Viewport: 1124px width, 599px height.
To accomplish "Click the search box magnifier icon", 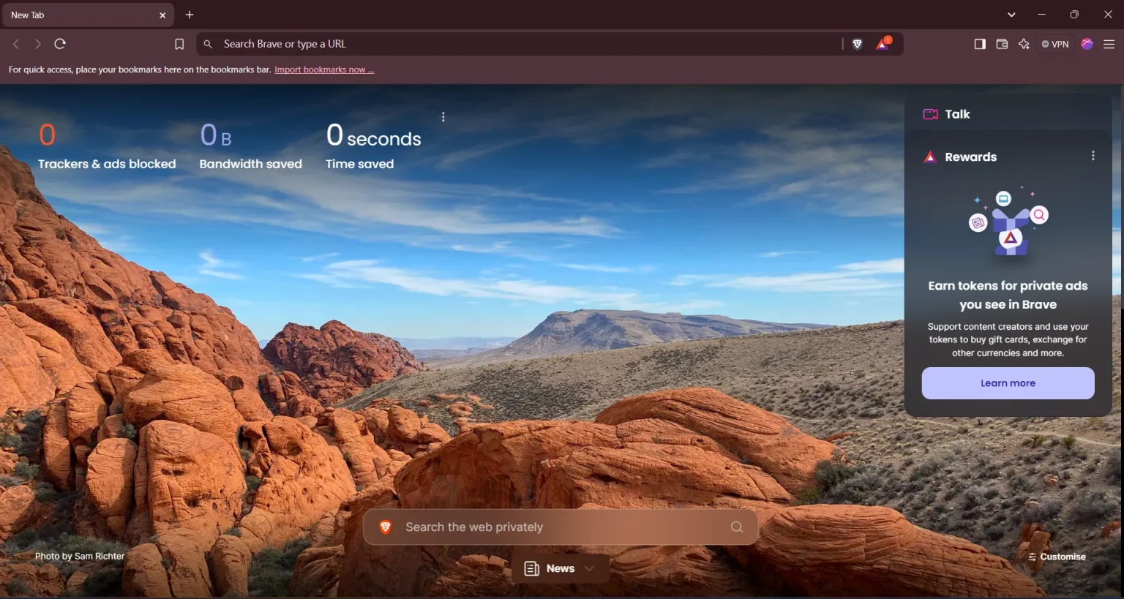I will 737,527.
